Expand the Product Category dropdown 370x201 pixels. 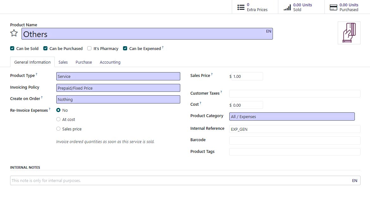click(x=292, y=116)
